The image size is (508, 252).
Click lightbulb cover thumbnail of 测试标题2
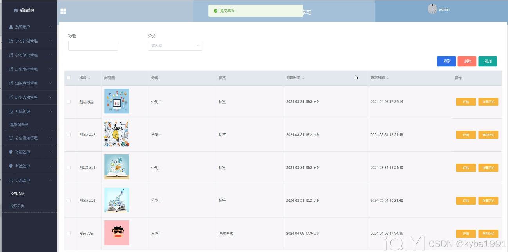[x=117, y=134]
